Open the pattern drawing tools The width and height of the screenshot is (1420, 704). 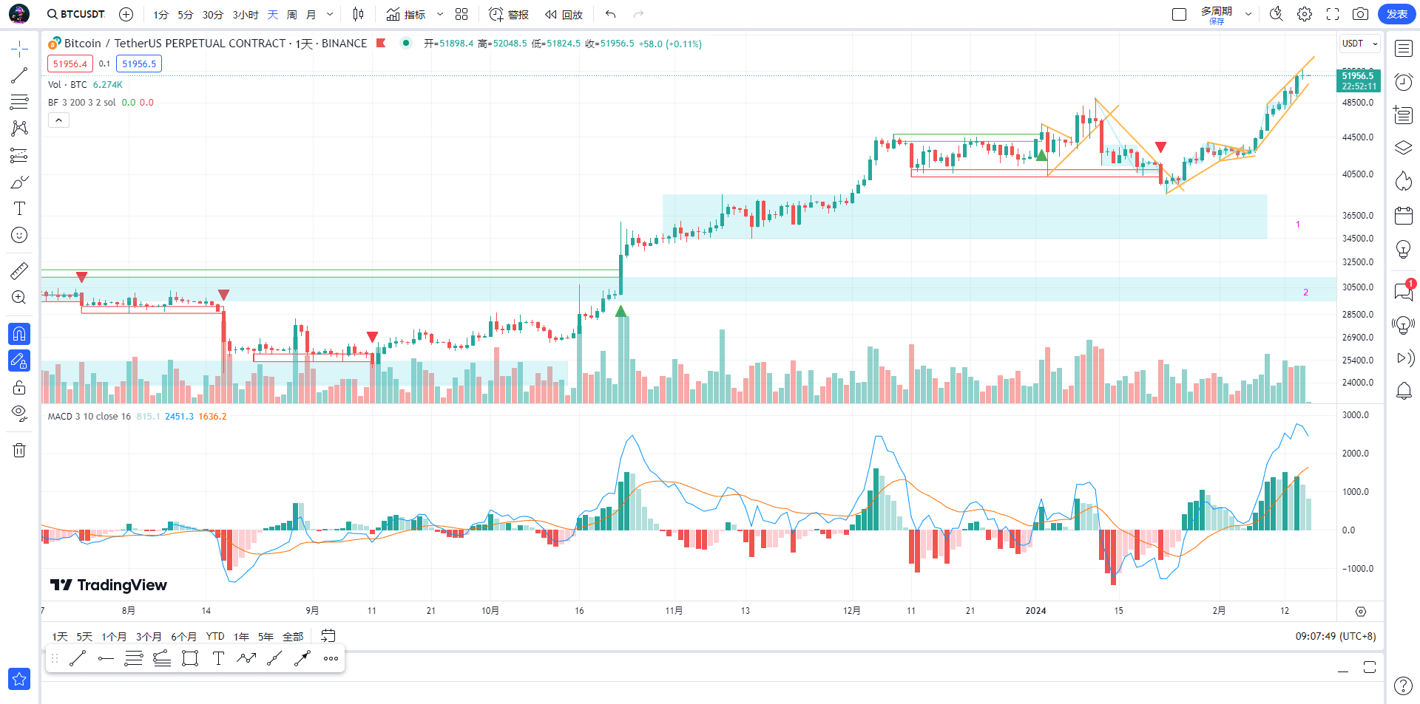click(19, 129)
